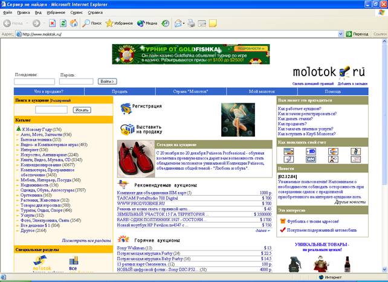Open the History toolbar icon
Image resolution: width=388 pixels, height=282 pixels.
(166, 23)
